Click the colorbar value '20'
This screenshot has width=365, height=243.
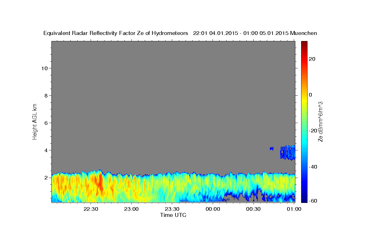[x=312, y=59]
